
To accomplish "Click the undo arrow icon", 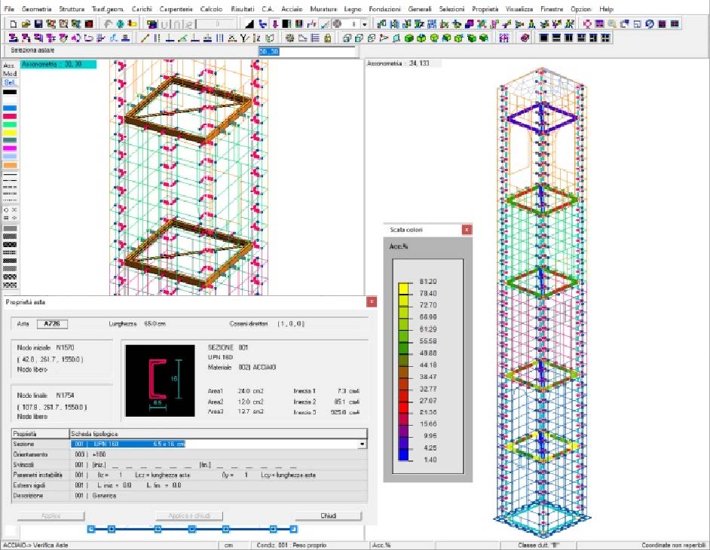I will 108,24.
